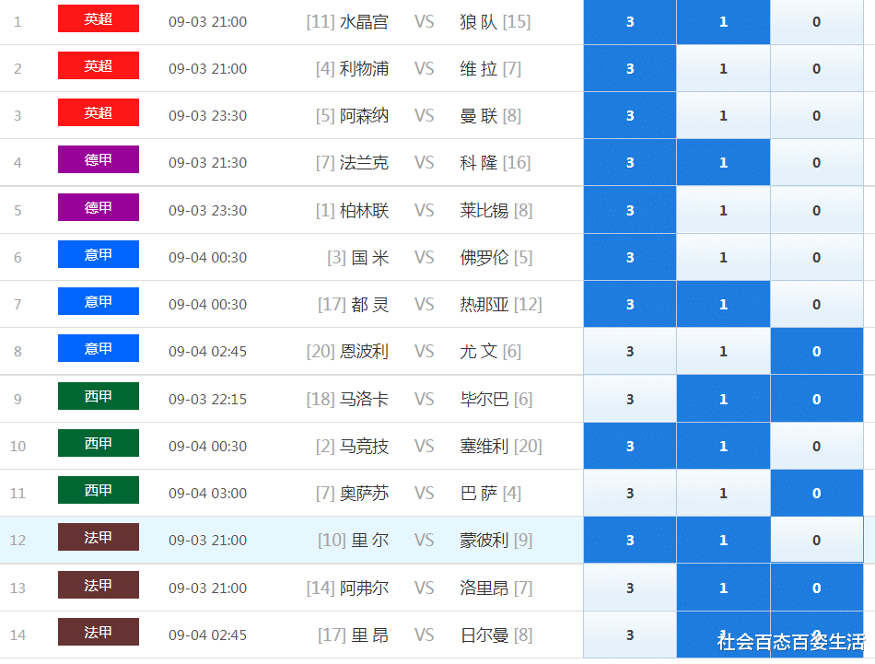Deselect the 3 pick for 法兰克 vs 科隆
Image resolution: width=875 pixels, height=664 pixels.
630,162
